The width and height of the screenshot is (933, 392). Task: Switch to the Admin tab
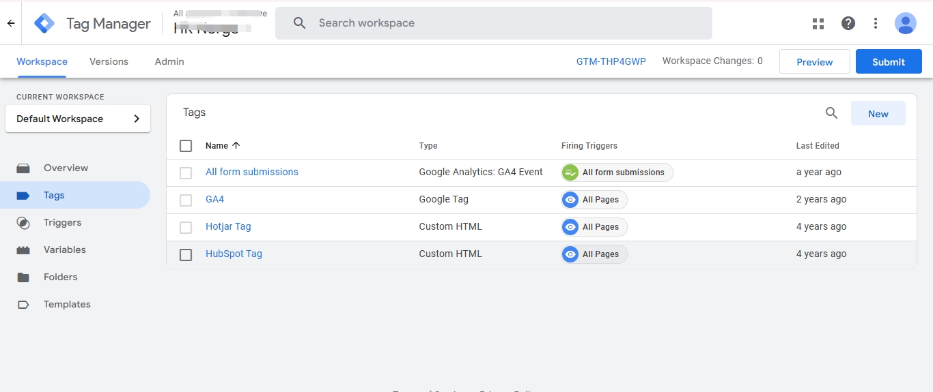point(169,61)
